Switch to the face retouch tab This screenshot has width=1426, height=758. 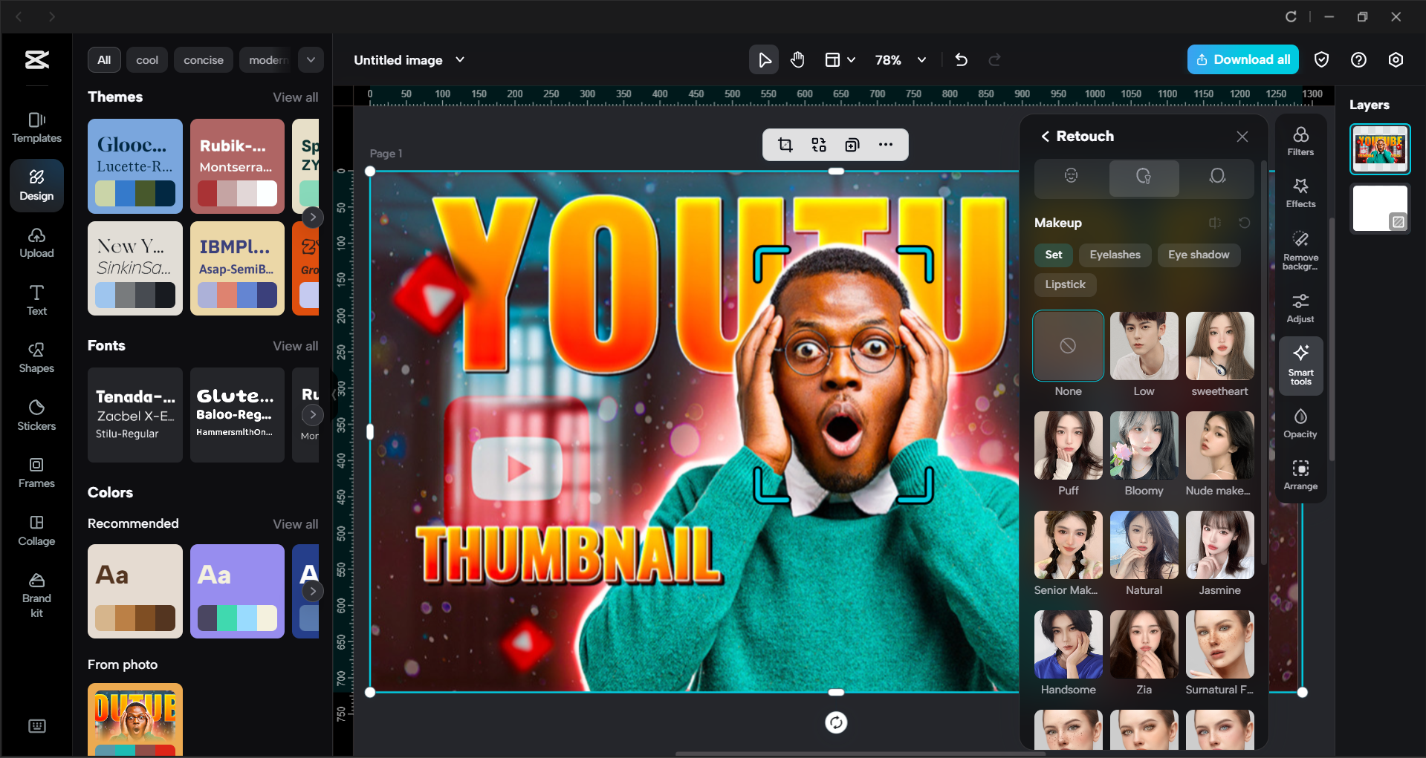(1071, 176)
